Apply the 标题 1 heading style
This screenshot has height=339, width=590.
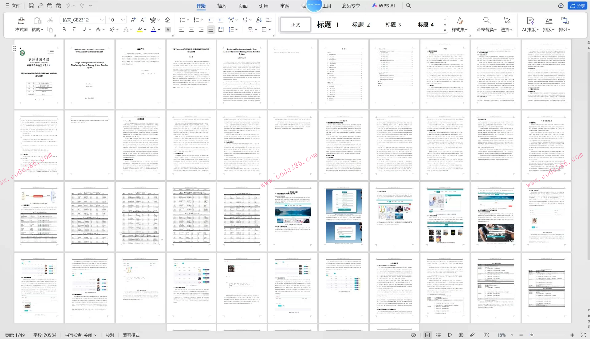[x=328, y=25]
